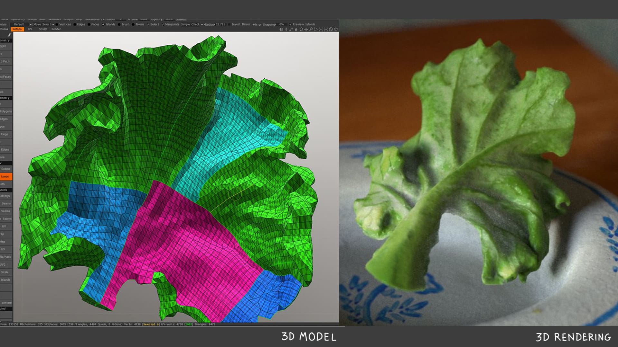Click the Scale button in the left panel

[6, 272]
